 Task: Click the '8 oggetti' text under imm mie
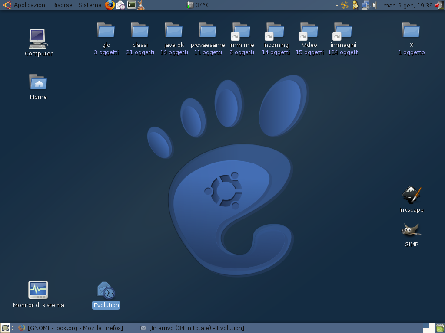(x=242, y=52)
